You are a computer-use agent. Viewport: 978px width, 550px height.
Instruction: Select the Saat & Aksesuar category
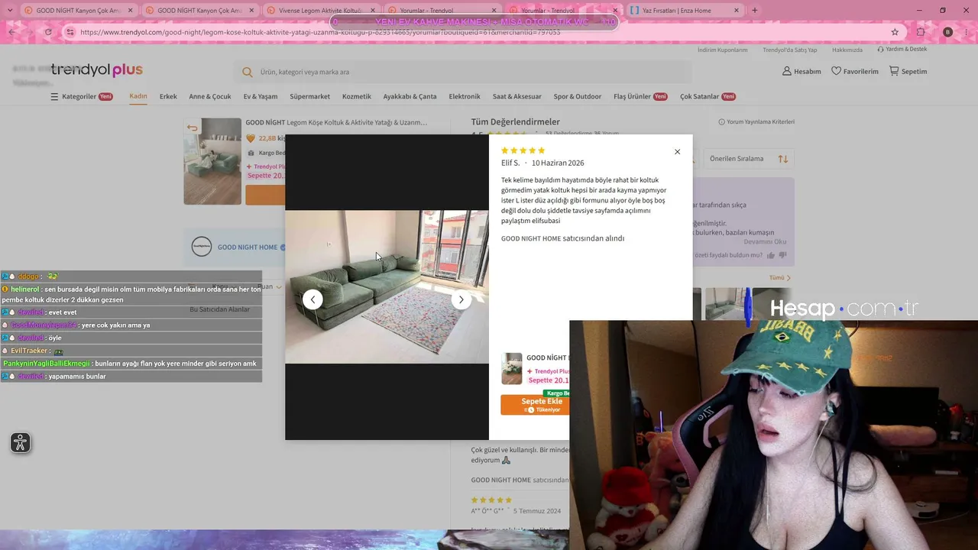tap(517, 96)
